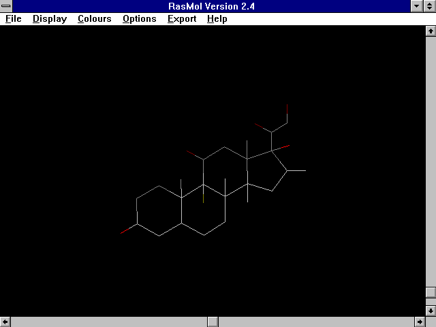Pick the methyl branch right of five-membered ring
436x327 pixels.
coord(299,171)
